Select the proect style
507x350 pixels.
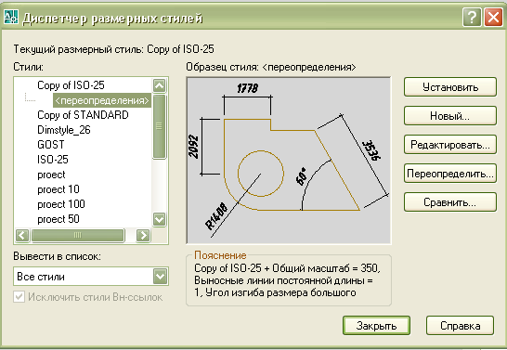click(51, 175)
